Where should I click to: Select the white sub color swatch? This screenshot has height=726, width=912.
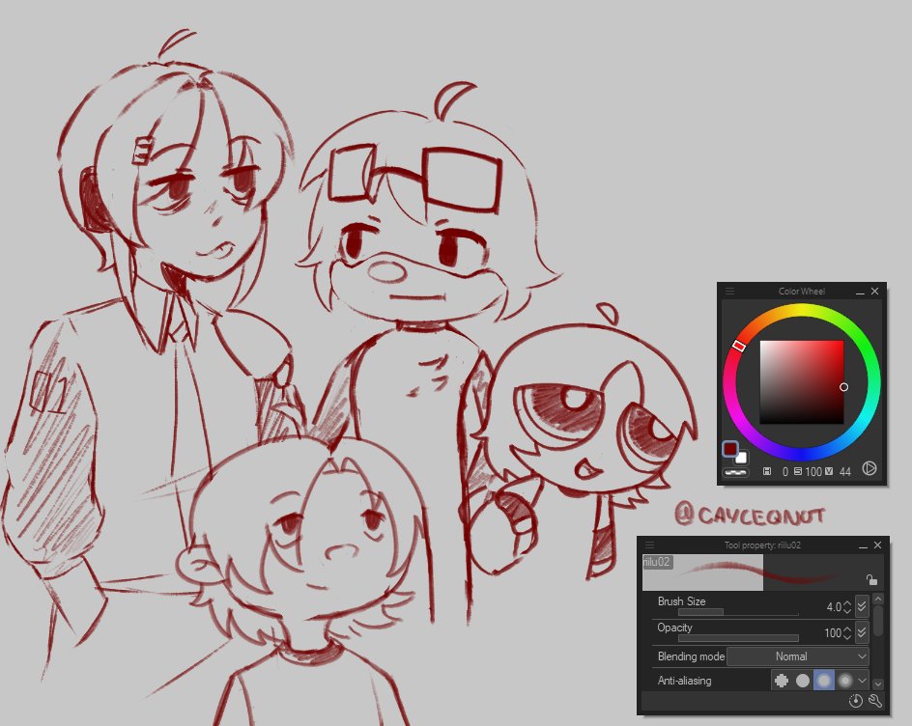point(741,458)
